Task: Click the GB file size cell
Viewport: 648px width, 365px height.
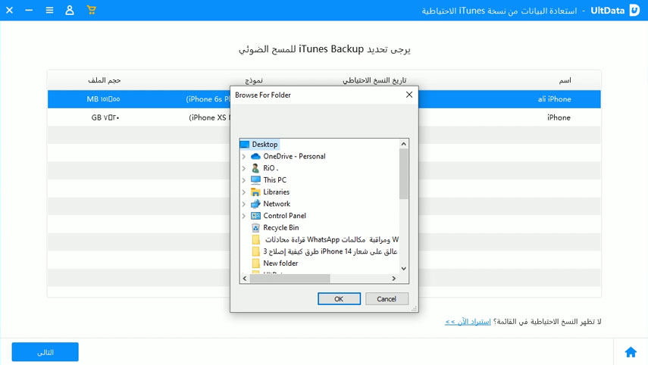Action: (x=105, y=117)
